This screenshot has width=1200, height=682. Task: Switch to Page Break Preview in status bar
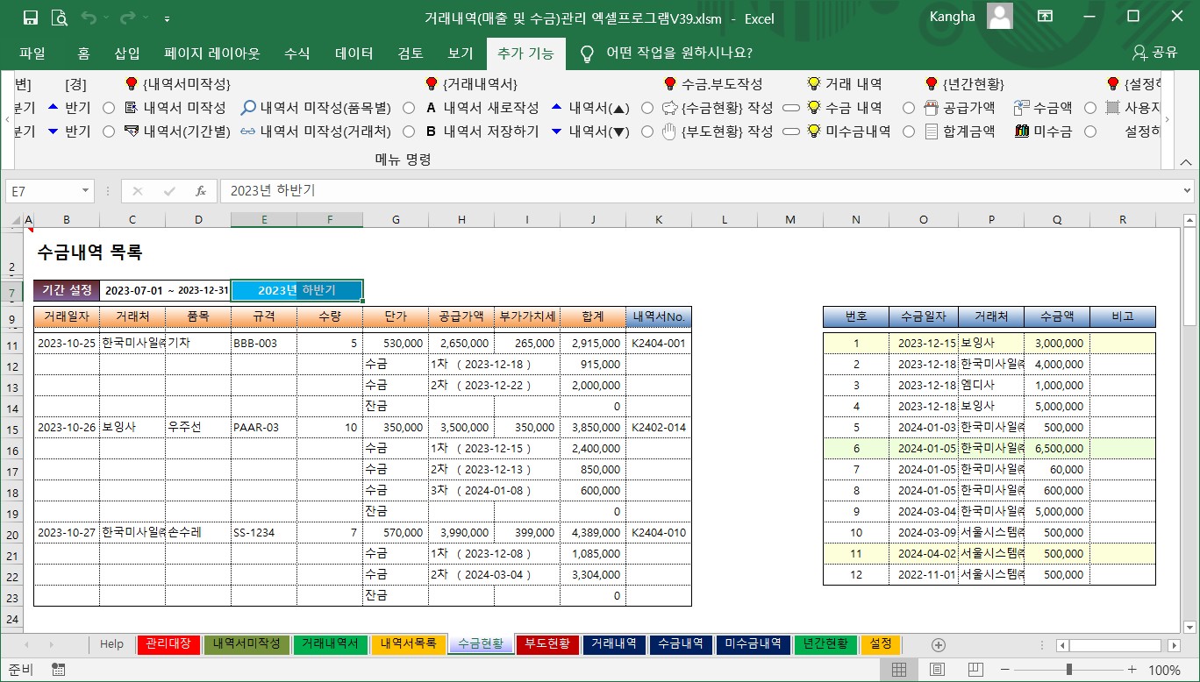975,671
